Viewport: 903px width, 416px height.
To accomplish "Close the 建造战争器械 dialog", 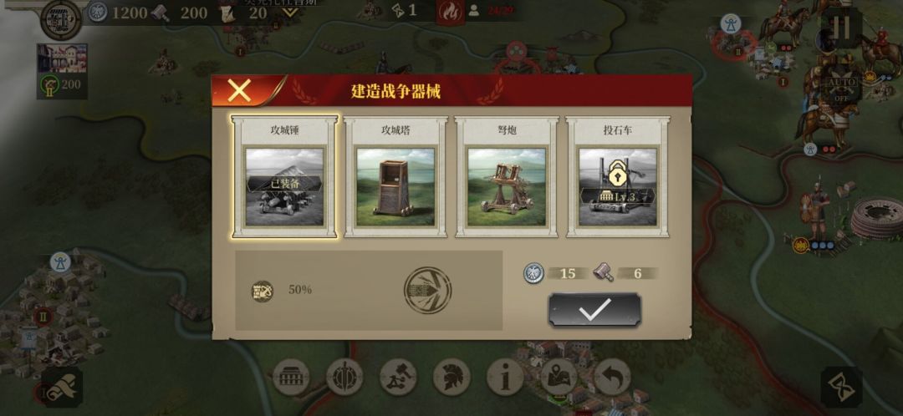I will click(239, 90).
